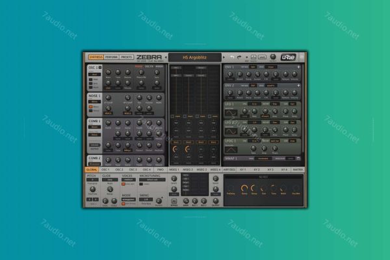The width and height of the screenshot is (390, 260).
Task: Switch to the PERFORM tab
Action: [111, 57]
